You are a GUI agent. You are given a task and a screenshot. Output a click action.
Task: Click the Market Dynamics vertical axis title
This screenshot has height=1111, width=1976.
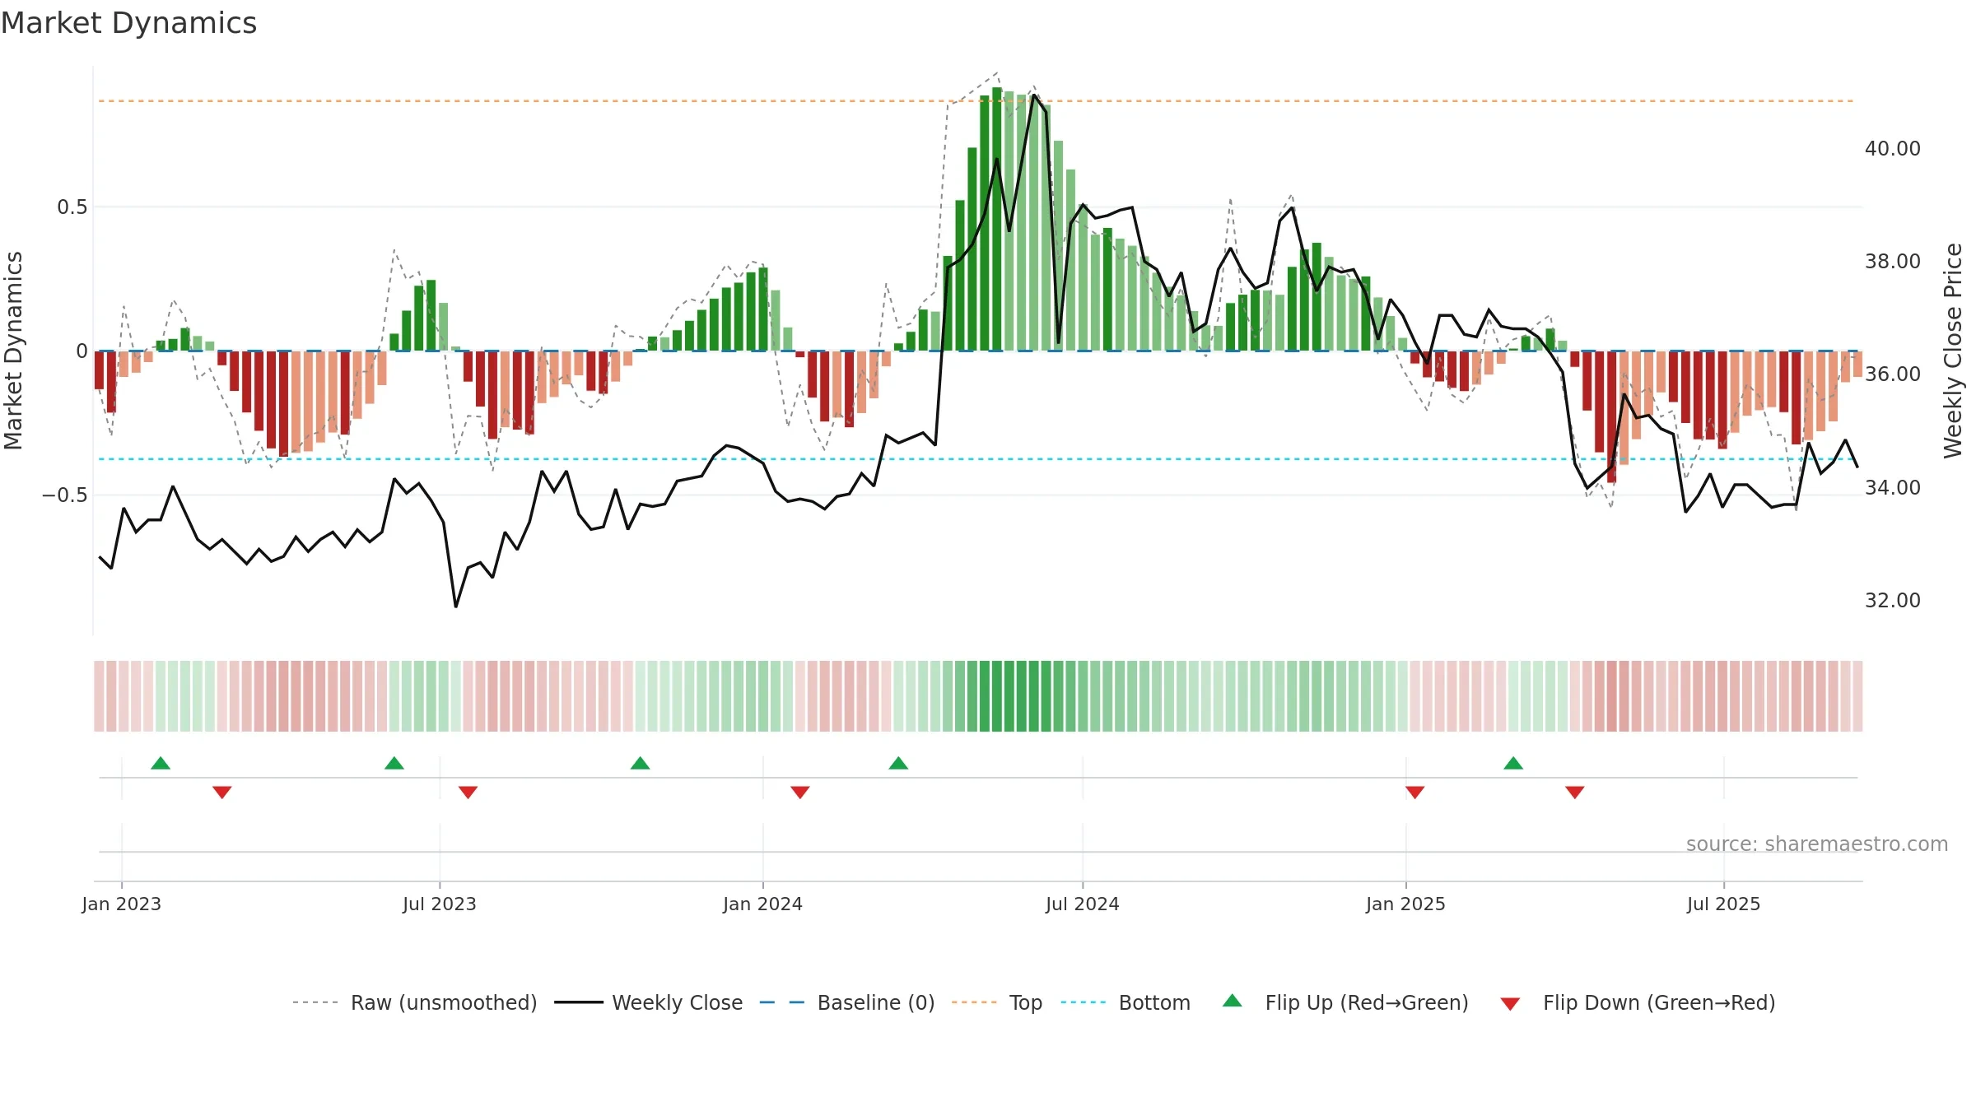(14, 351)
